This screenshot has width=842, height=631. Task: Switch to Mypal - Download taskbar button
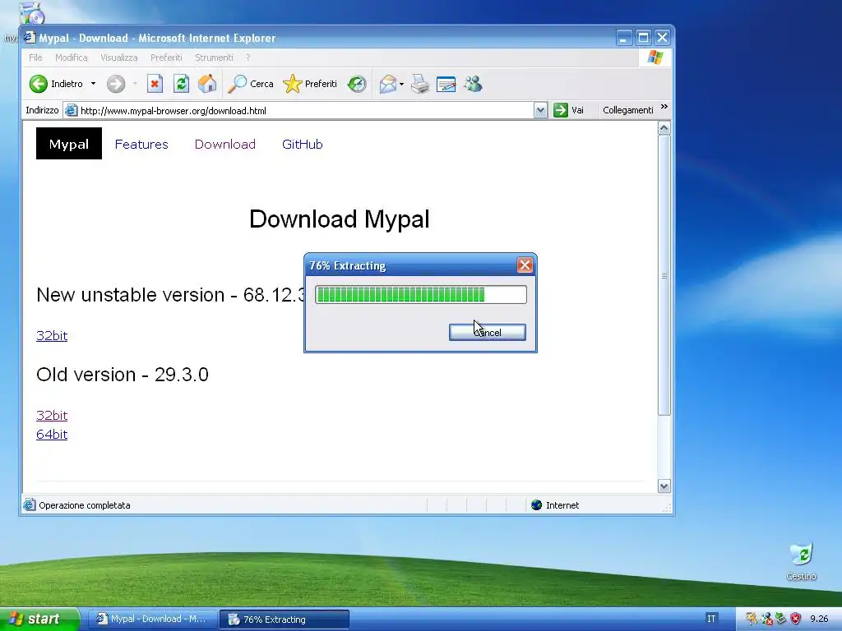pyautogui.click(x=152, y=619)
